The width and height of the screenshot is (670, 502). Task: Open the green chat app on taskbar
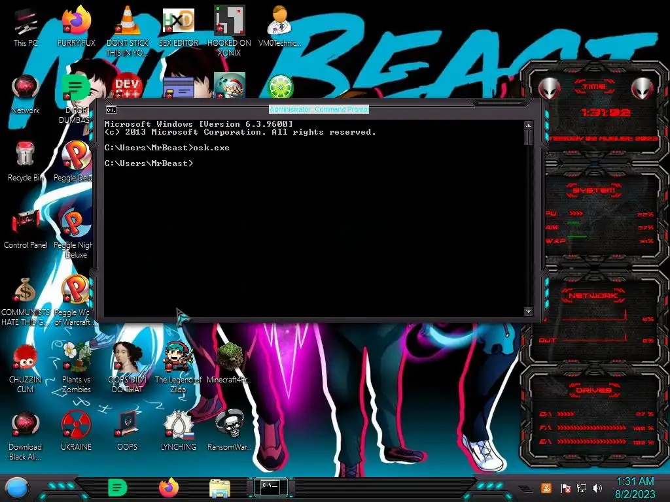(x=117, y=488)
